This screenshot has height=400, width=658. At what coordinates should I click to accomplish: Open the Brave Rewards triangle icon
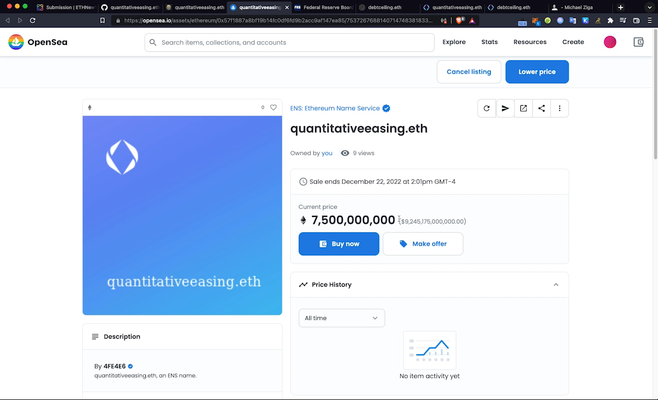472,20
